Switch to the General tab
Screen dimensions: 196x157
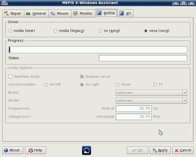click(36, 13)
